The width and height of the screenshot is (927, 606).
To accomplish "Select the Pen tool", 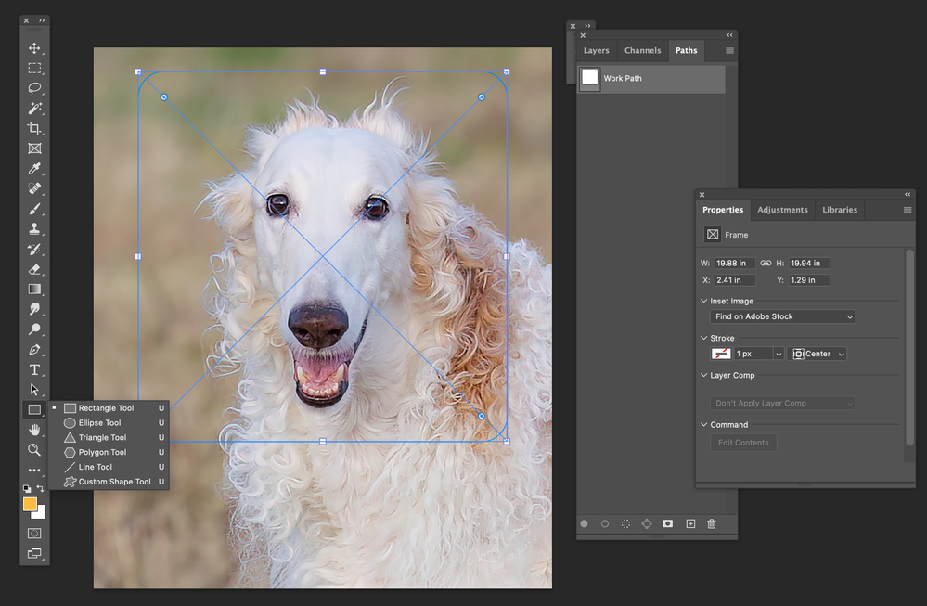I will pos(34,350).
